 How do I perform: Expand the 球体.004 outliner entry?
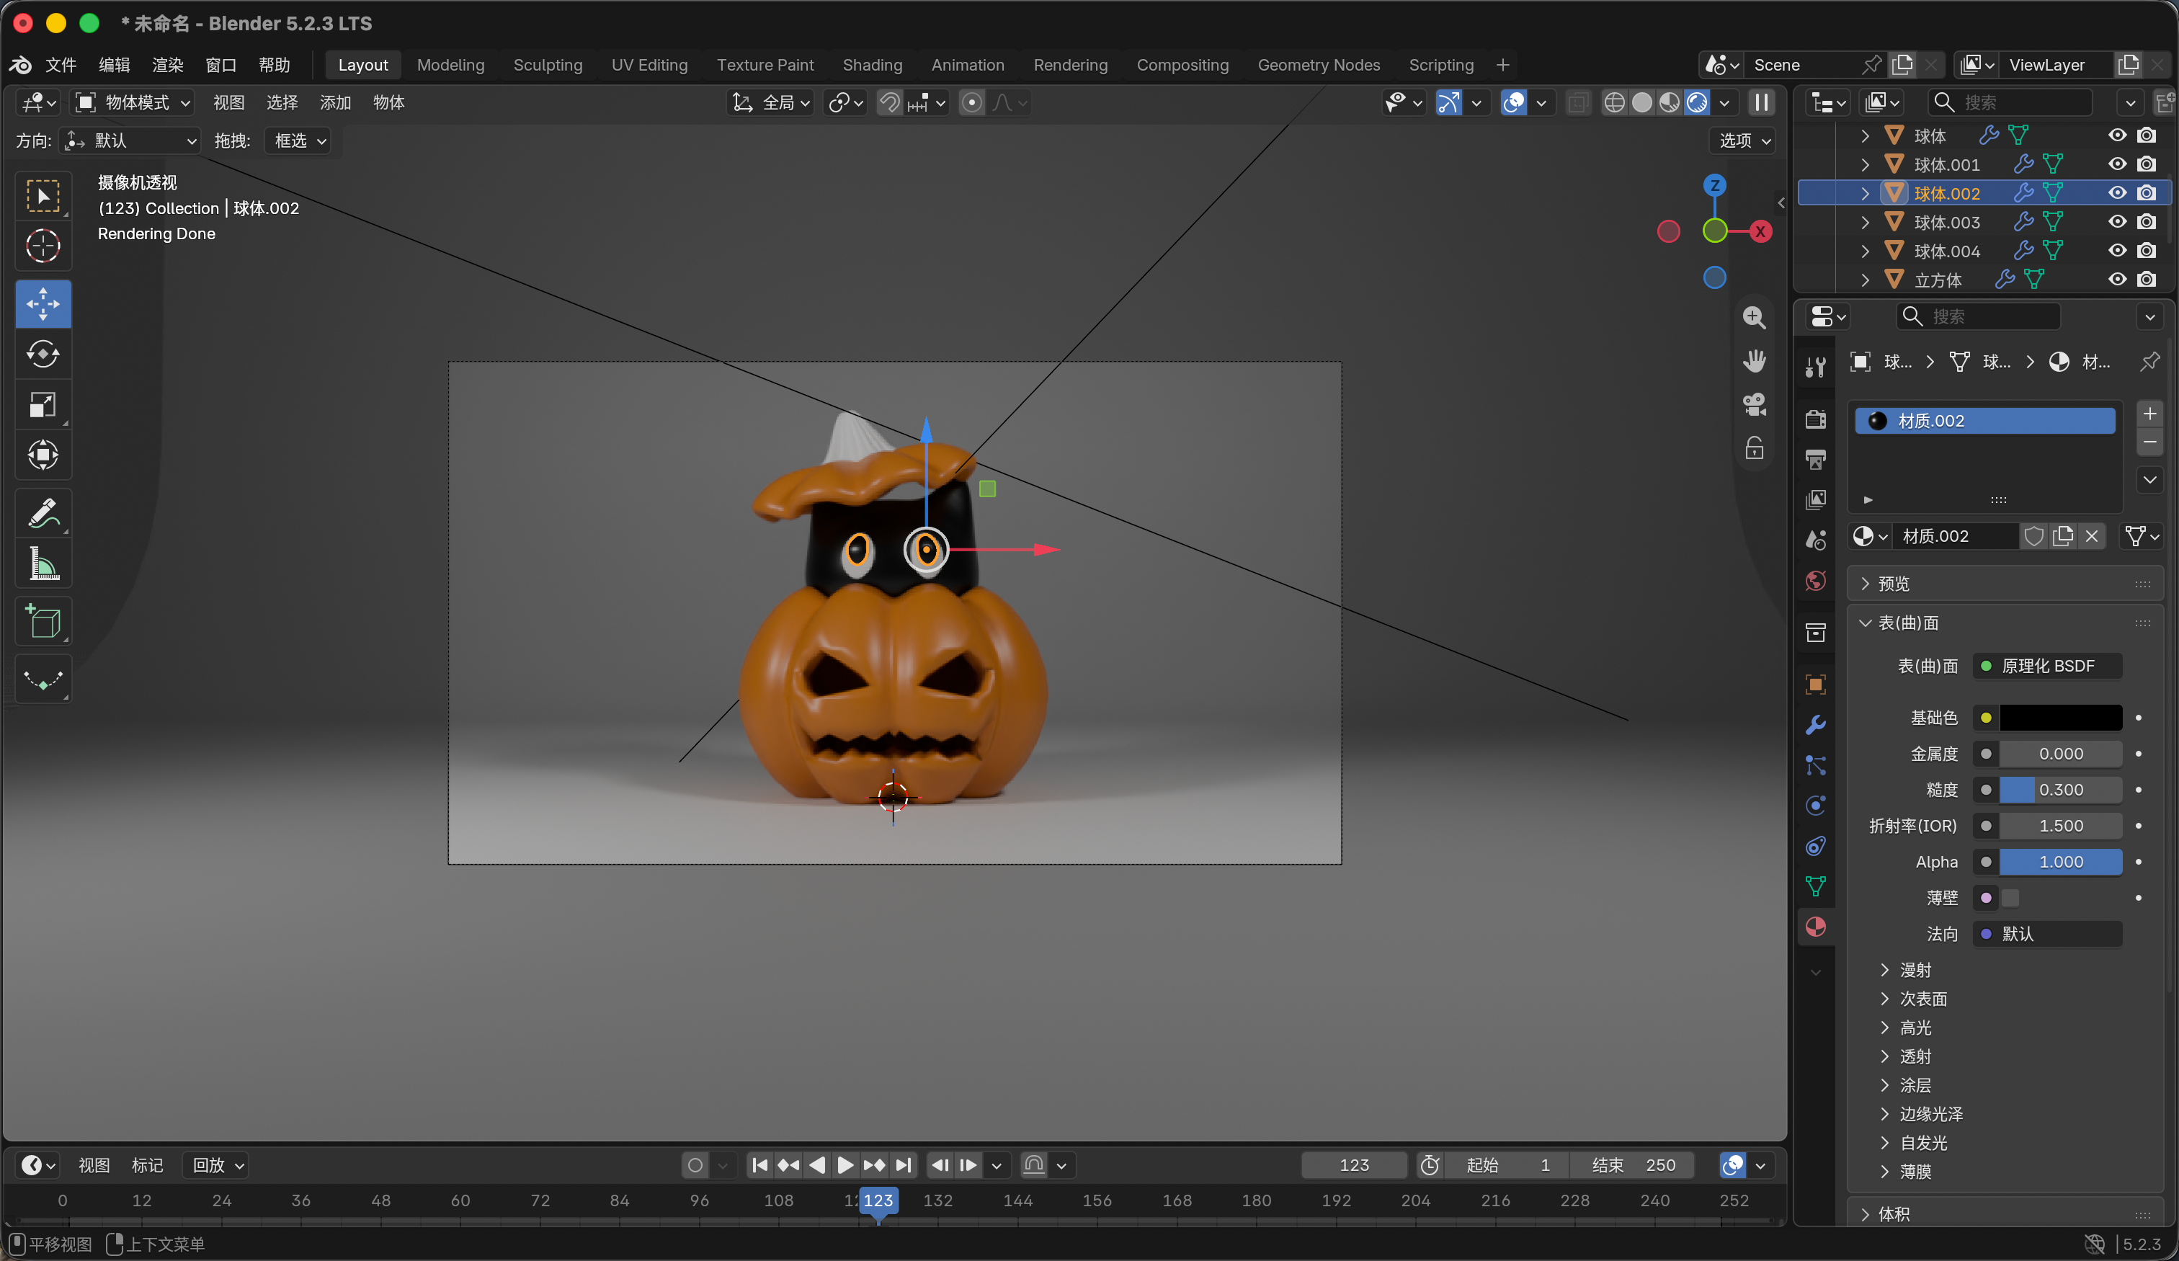coord(1865,251)
